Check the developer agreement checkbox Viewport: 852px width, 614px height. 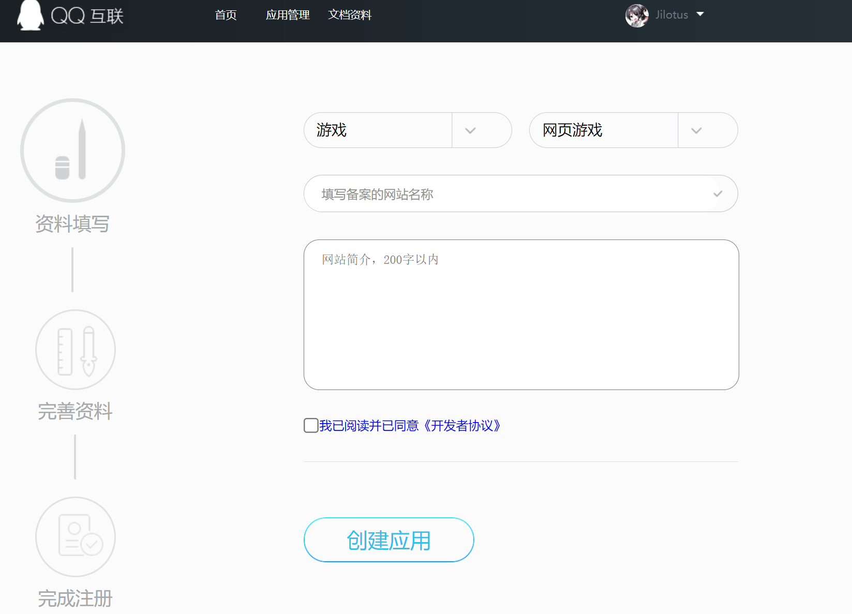point(310,425)
